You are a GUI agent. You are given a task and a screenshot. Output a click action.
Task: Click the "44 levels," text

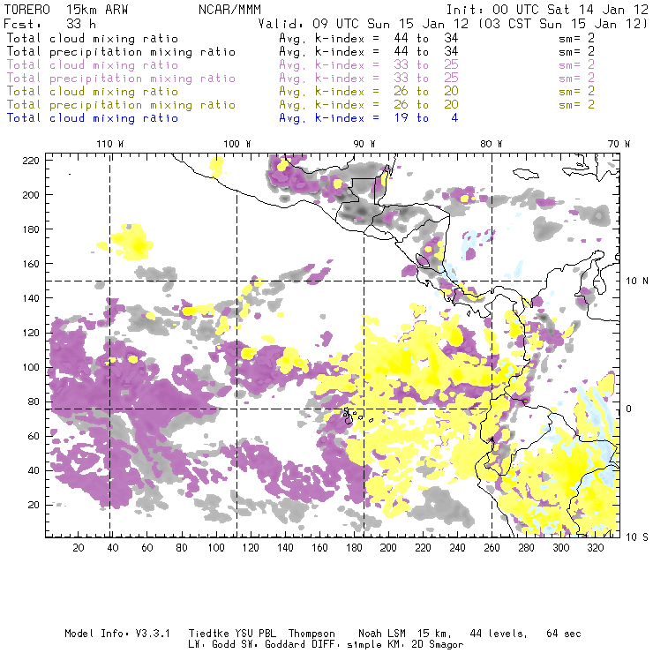click(x=499, y=634)
